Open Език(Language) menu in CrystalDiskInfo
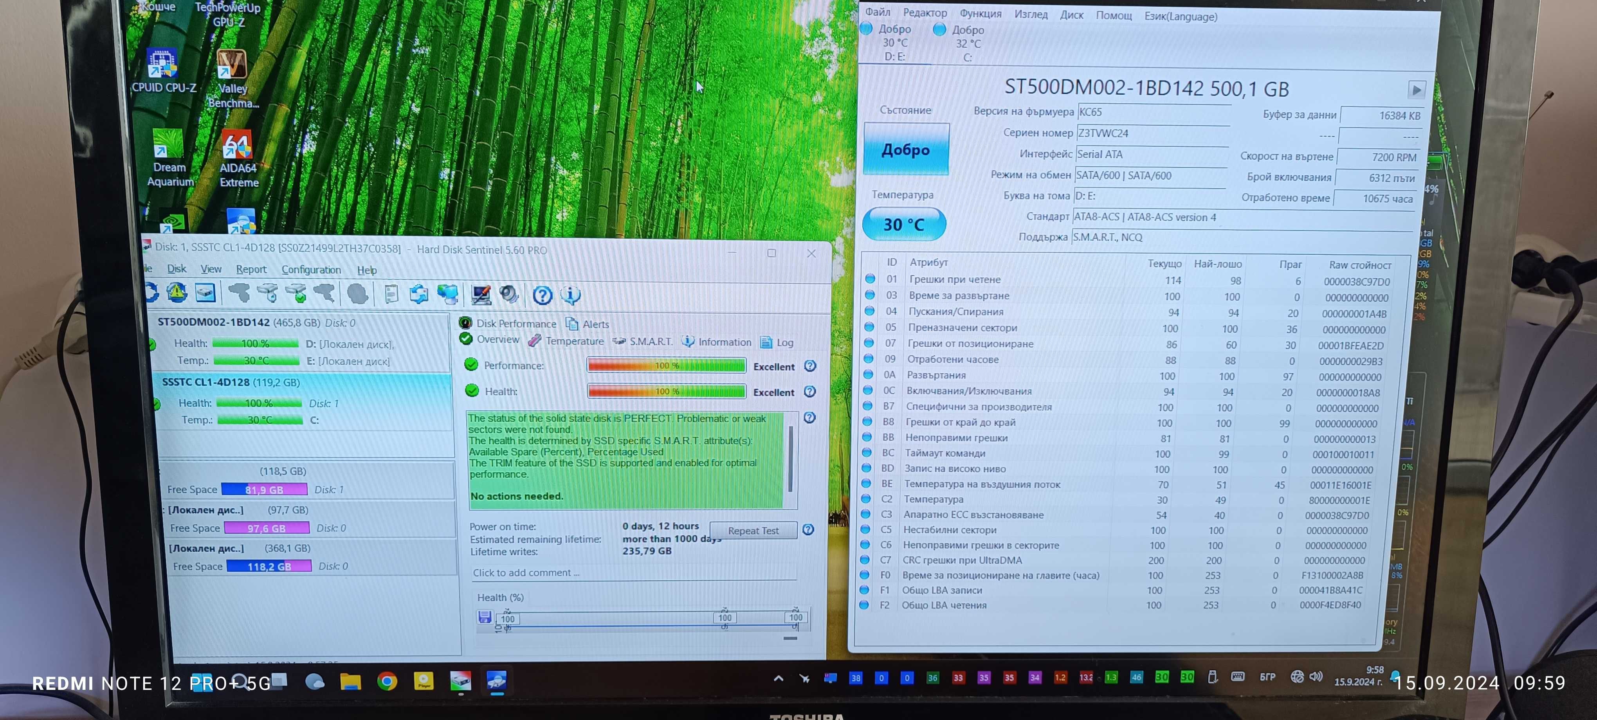 pos(1181,17)
